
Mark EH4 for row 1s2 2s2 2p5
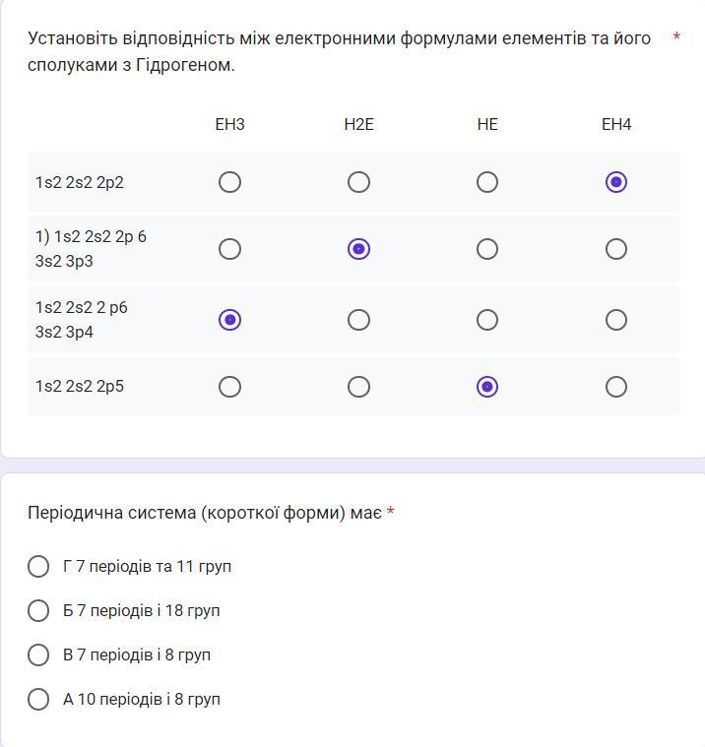616,387
